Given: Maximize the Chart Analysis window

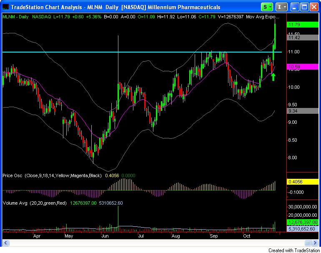Looking at the screenshot, I should [304, 7].
